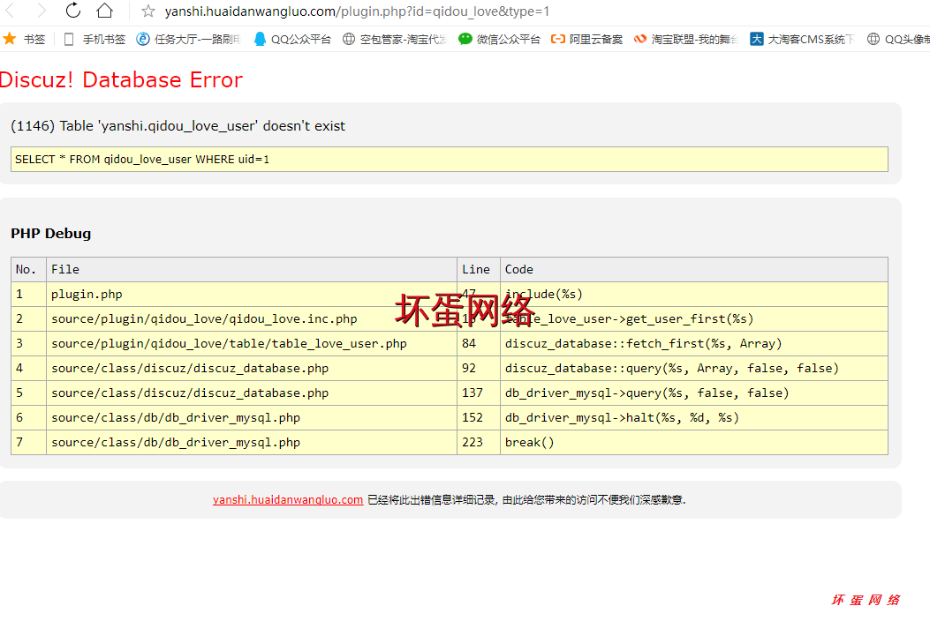Open the 书签 bookmarks star menu

click(25, 39)
